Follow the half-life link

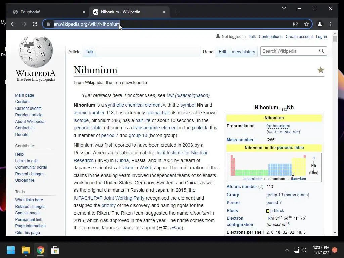point(143,120)
